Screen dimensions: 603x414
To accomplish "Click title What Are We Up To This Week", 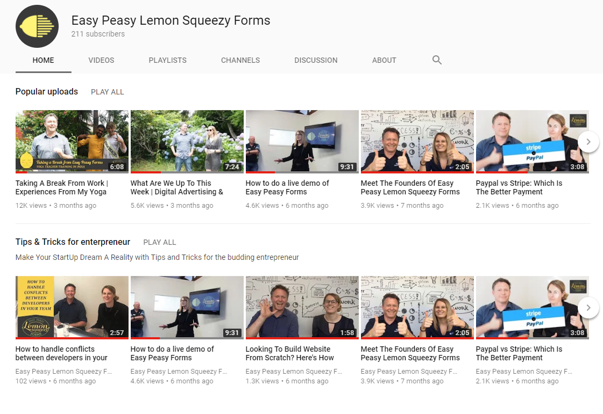I will pyautogui.click(x=177, y=187).
